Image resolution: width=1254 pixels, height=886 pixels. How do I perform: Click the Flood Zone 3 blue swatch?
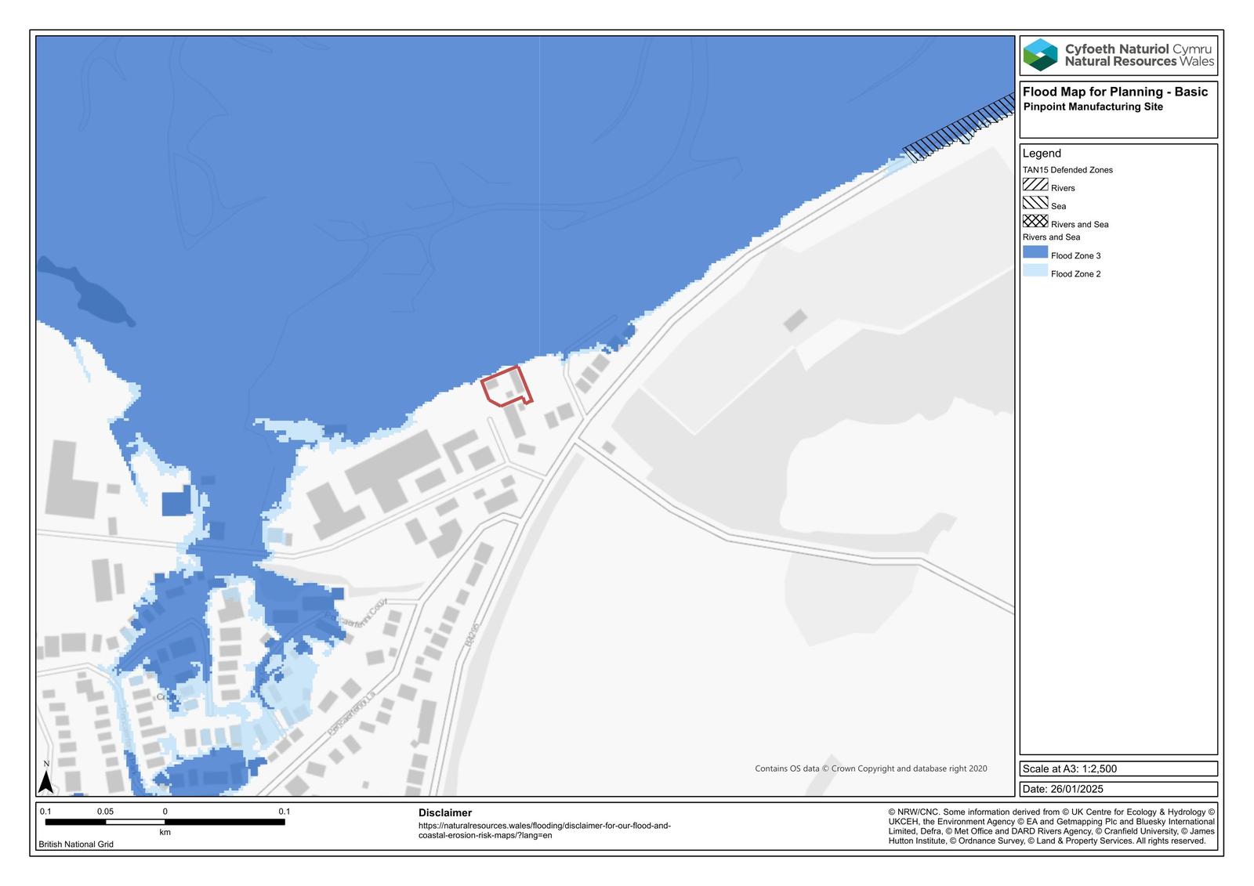1035,252
